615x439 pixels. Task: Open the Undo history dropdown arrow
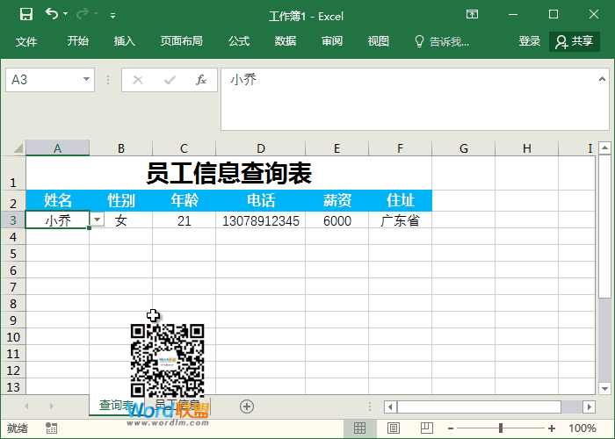[x=66, y=14]
